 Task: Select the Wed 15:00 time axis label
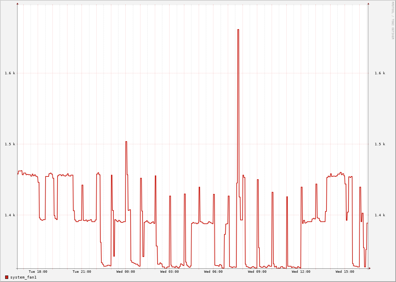click(x=345, y=272)
